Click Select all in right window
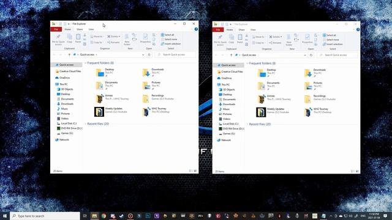The image size is (392, 220). [330, 35]
